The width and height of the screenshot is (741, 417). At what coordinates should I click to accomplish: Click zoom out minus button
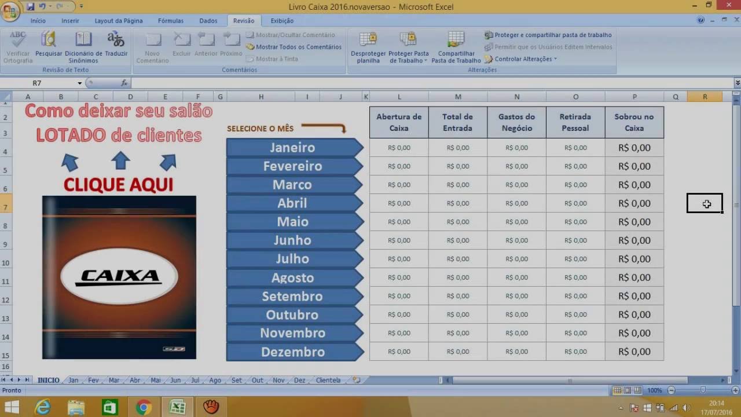[671, 390]
